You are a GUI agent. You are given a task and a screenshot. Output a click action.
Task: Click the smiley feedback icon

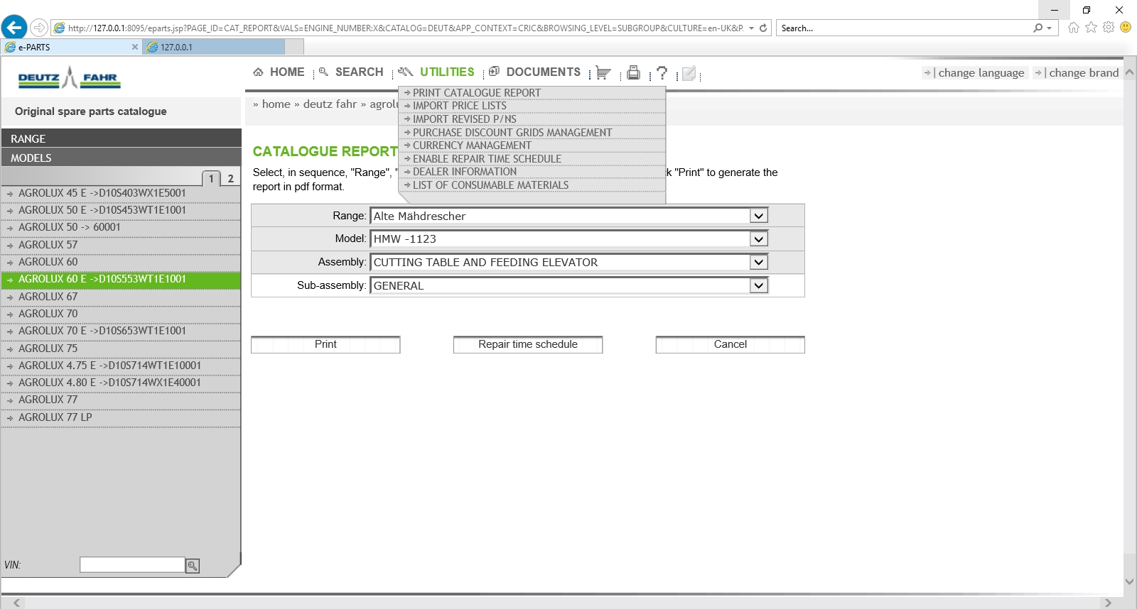tap(1126, 27)
